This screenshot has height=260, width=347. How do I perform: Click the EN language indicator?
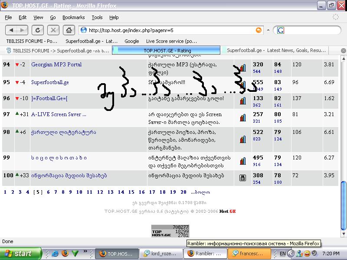[x=283, y=253]
